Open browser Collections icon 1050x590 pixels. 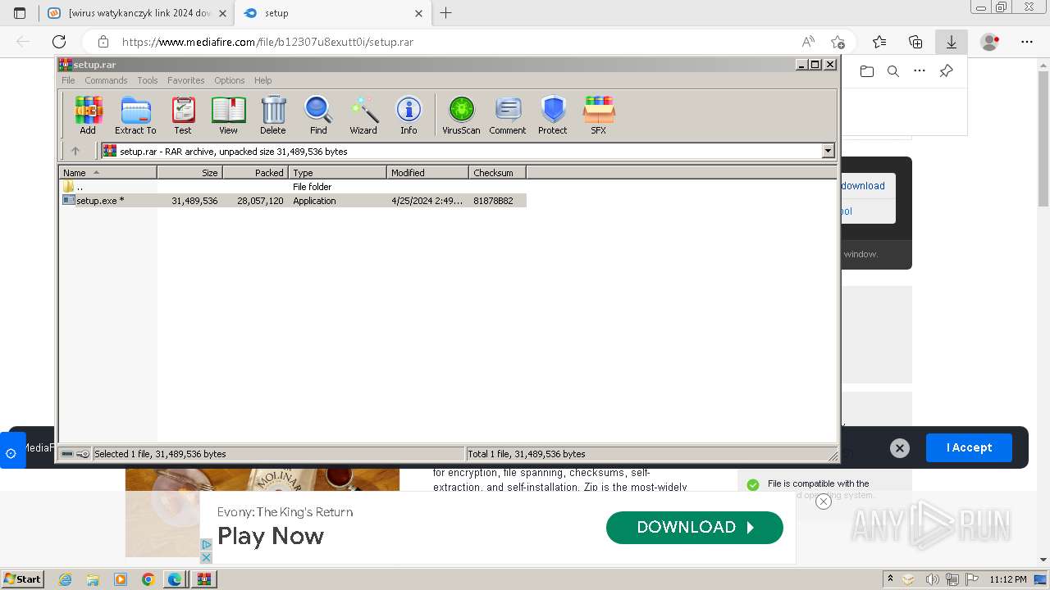click(915, 42)
